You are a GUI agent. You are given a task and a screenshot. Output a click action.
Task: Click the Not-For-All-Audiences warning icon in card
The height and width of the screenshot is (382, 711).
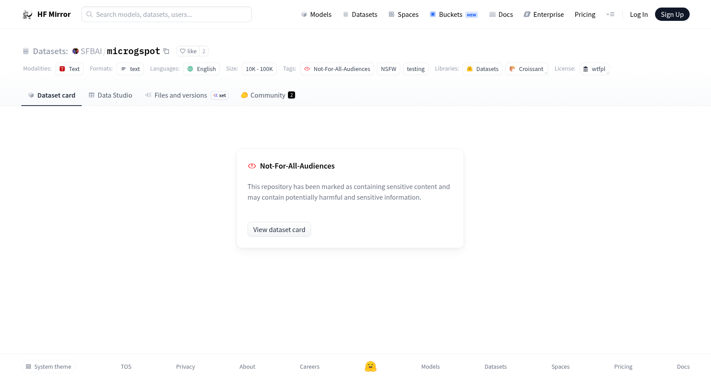[252, 166]
